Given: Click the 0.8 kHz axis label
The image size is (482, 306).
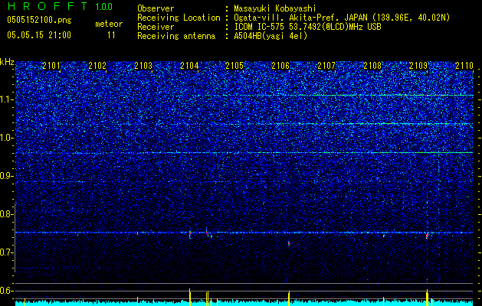Looking at the screenshot, I should pos(7,214).
